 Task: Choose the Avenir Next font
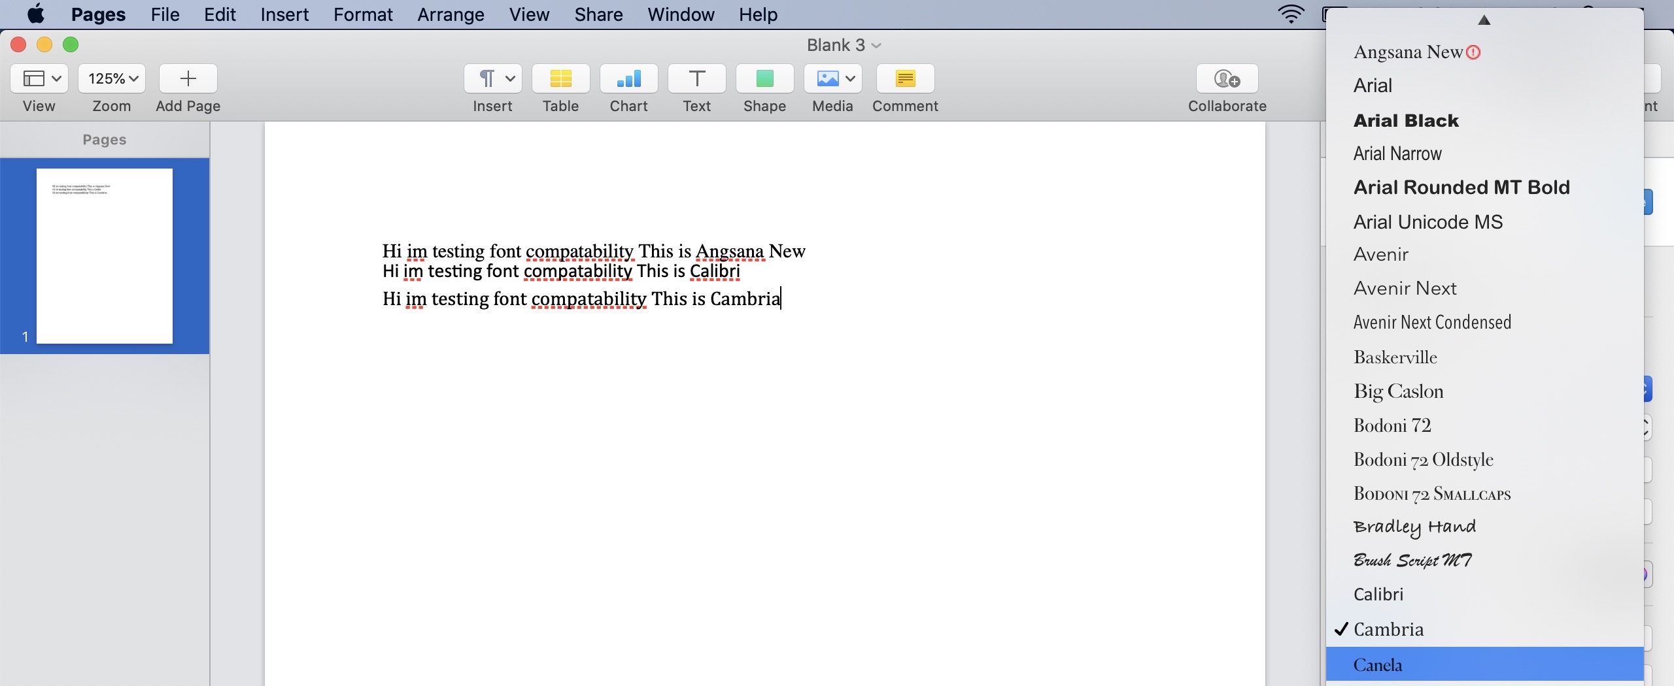pos(1484,289)
